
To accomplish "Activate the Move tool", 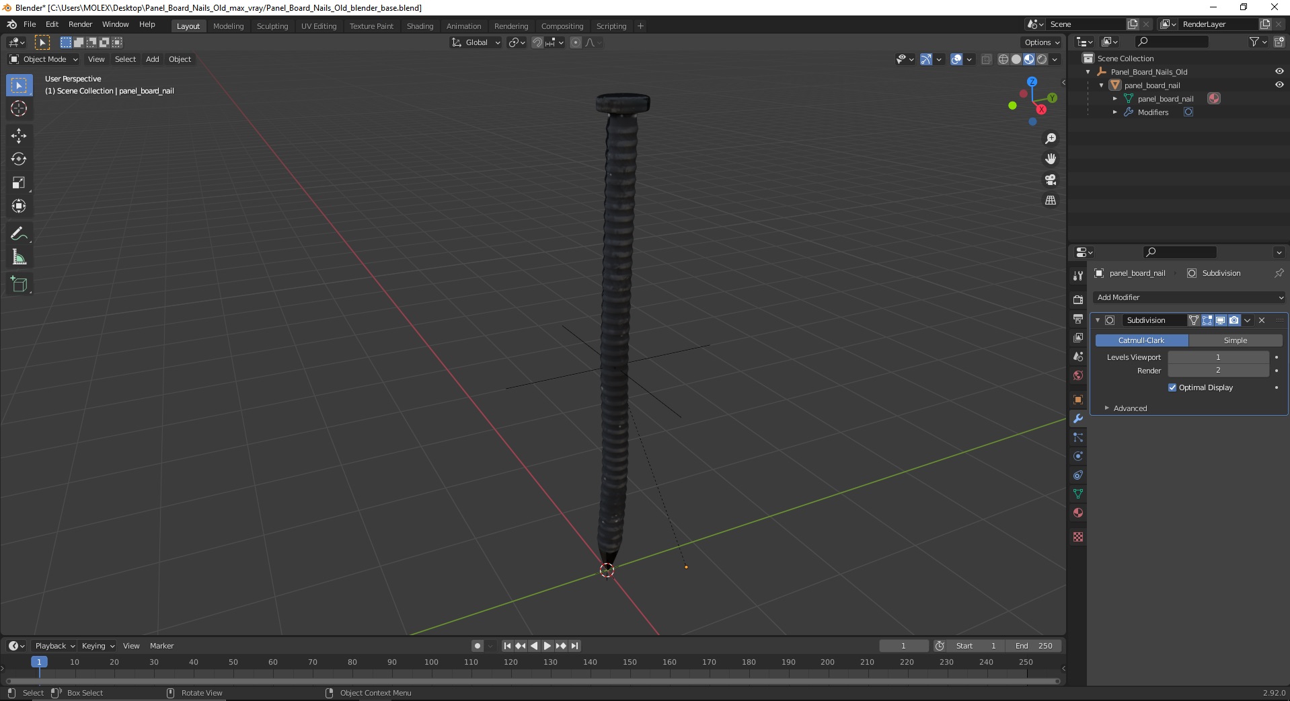I will tap(19, 136).
